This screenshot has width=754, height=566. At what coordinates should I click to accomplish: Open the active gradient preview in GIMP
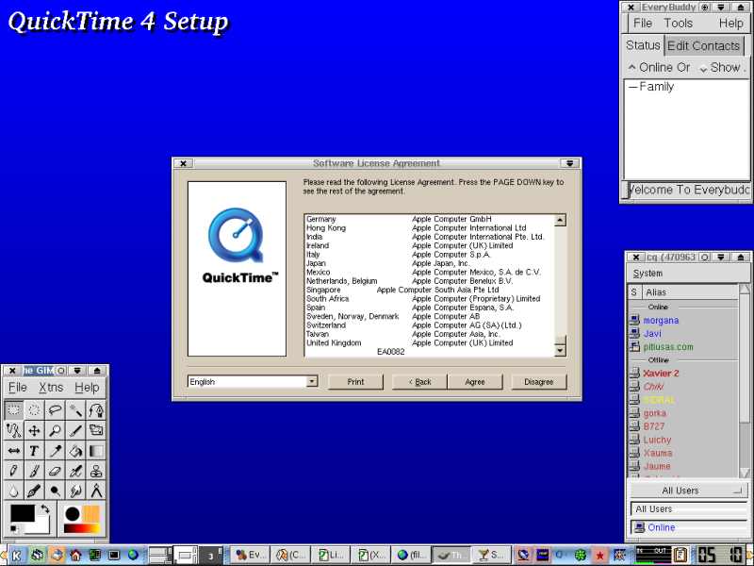pyautogui.click(x=81, y=528)
